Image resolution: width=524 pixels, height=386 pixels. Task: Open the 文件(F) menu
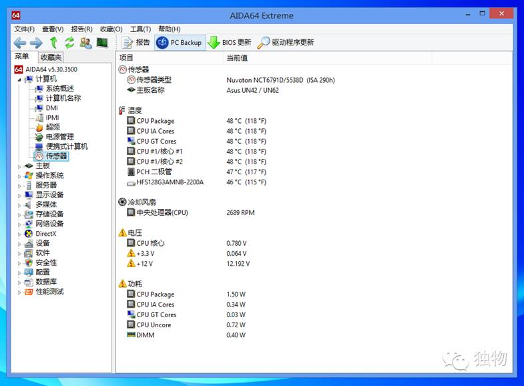pos(24,29)
